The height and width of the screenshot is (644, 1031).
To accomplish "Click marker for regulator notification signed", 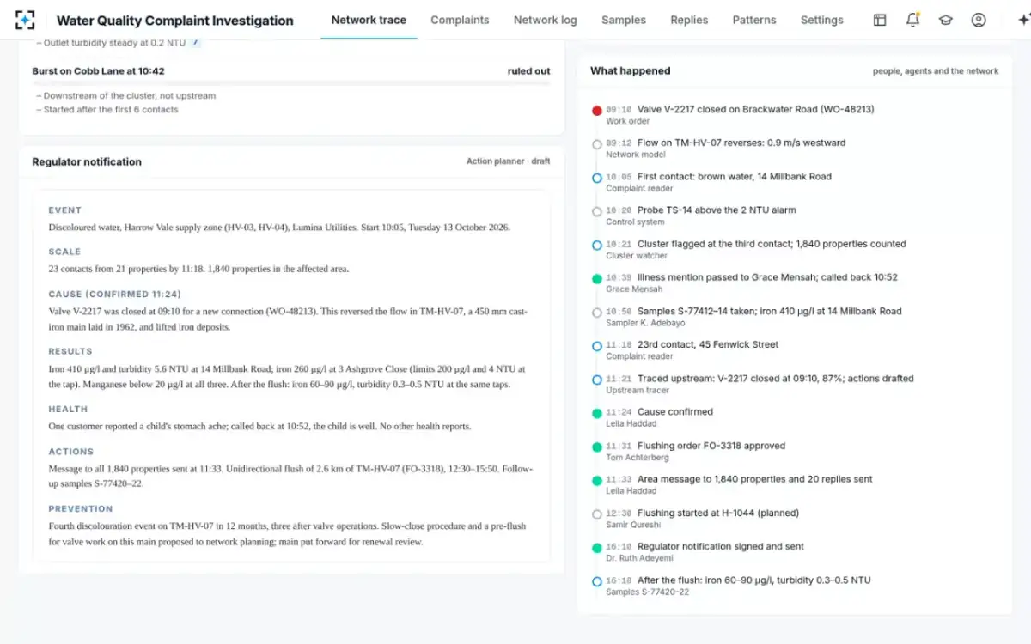I will 597,548.
